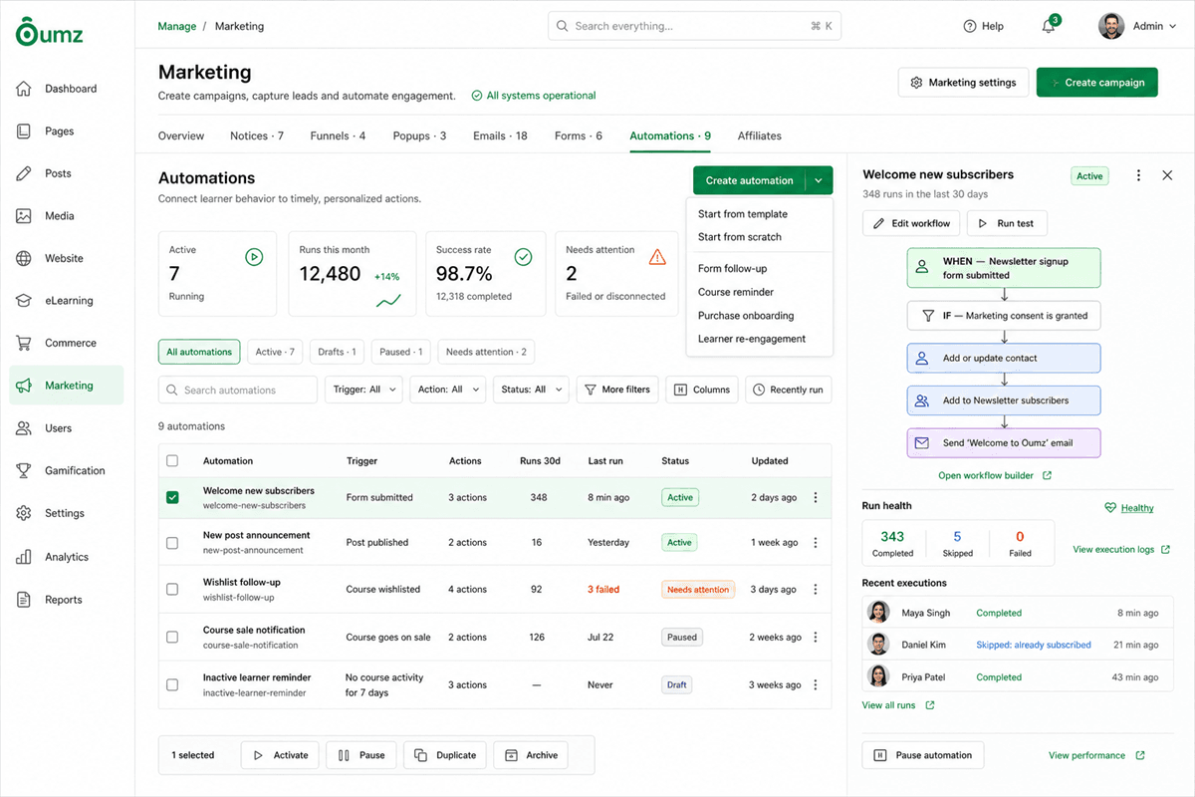This screenshot has width=1195, height=797.
Task: Open panel options menu for Welcome new subscribers
Action: coord(1138,175)
